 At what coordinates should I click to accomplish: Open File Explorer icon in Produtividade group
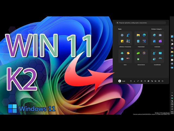tap(138, 35)
